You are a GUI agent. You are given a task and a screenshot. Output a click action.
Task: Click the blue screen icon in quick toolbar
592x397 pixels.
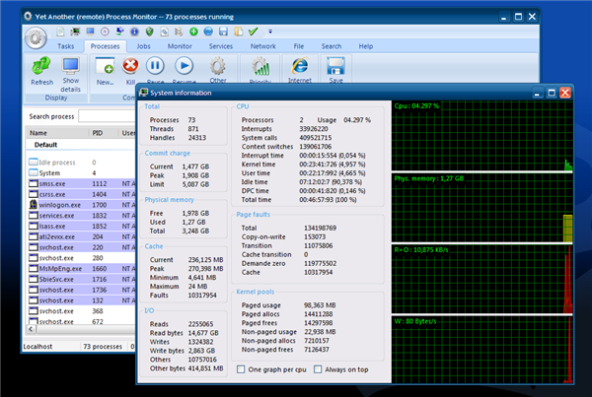[x=90, y=32]
